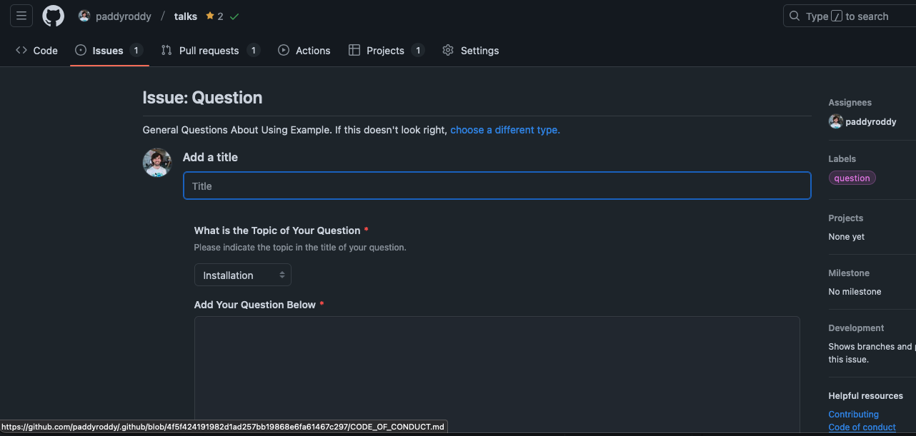
Task: Open the Code tab
Action: (x=37, y=51)
